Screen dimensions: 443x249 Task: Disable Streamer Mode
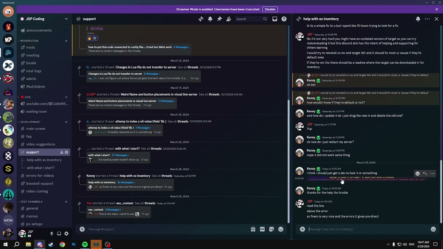point(270,9)
